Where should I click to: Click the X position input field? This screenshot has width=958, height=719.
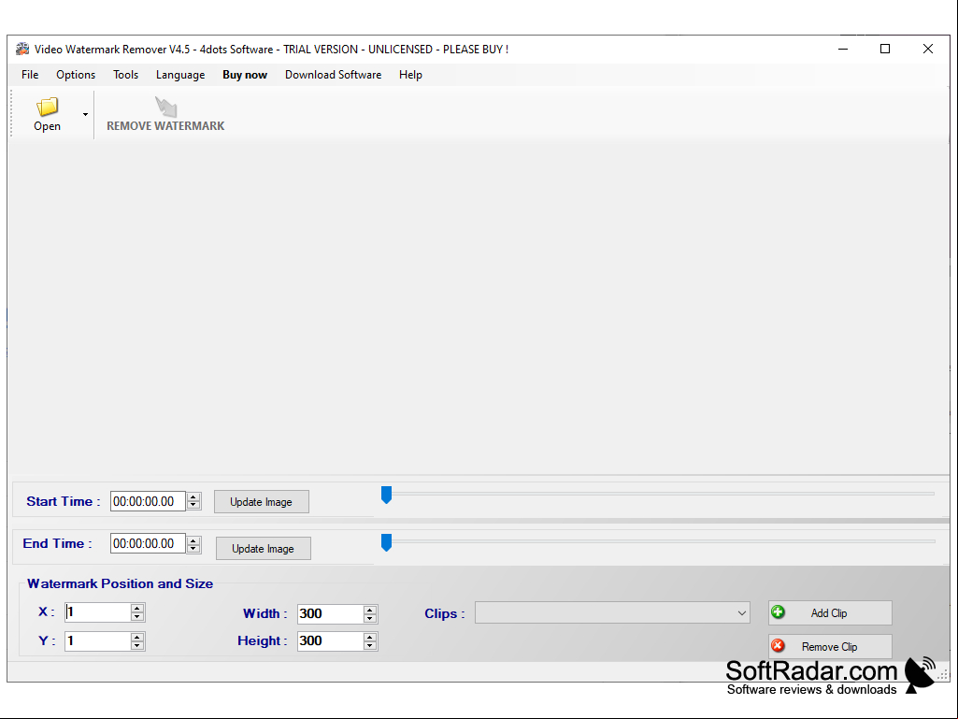[x=98, y=612]
